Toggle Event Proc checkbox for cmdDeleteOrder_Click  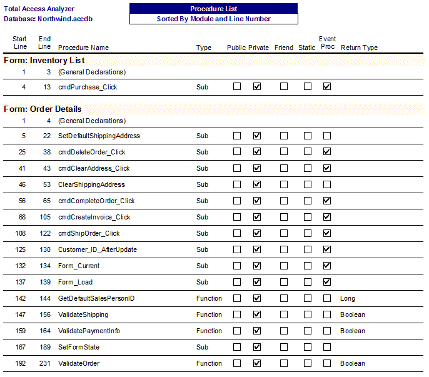[326, 152]
